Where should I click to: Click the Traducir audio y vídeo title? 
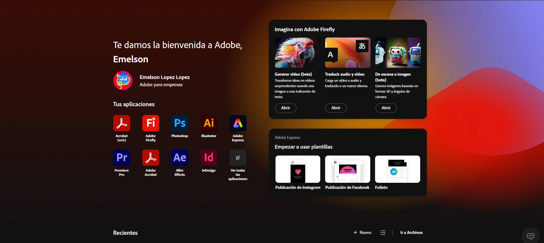345,74
